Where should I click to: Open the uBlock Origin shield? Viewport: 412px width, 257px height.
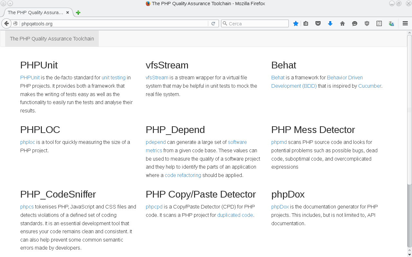[x=367, y=23]
